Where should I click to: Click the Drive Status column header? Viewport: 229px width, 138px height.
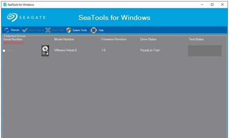pos(148,39)
